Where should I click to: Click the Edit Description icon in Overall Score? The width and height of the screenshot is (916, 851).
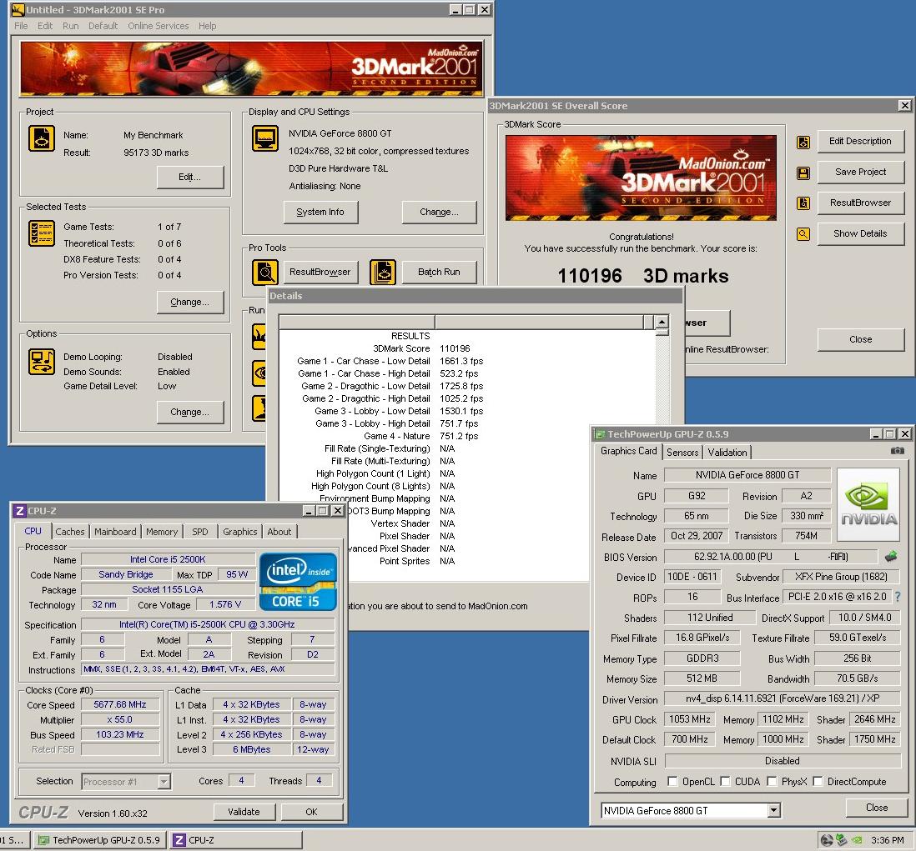tap(803, 142)
